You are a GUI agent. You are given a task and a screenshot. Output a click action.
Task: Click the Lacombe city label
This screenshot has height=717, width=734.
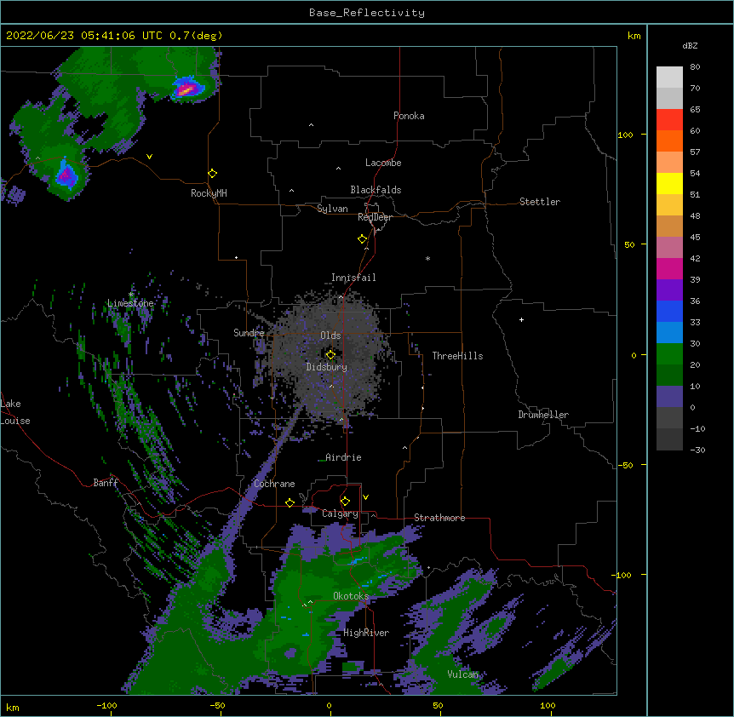(383, 163)
